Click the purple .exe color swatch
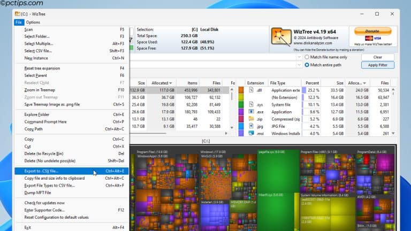The image size is (411, 231). click(x=241, y=112)
